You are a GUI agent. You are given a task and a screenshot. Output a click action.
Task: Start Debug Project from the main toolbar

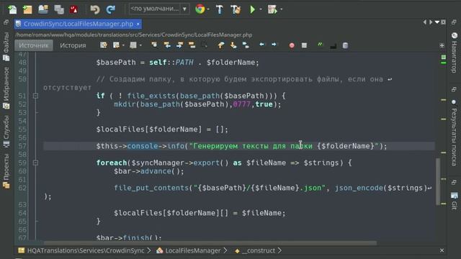[x=272, y=9]
